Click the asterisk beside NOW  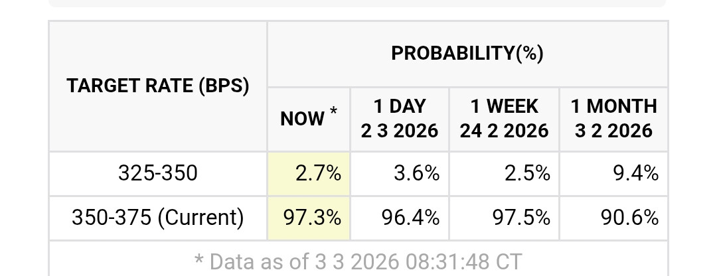[333, 111]
